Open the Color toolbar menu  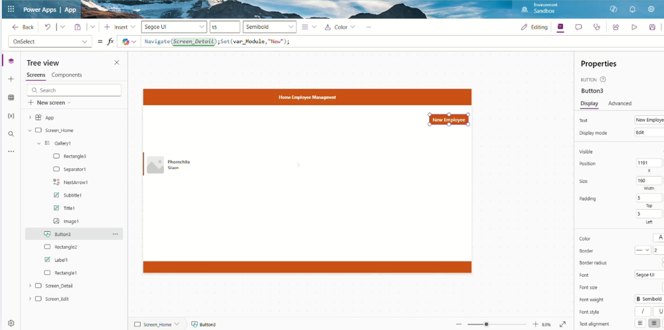[x=340, y=27]
